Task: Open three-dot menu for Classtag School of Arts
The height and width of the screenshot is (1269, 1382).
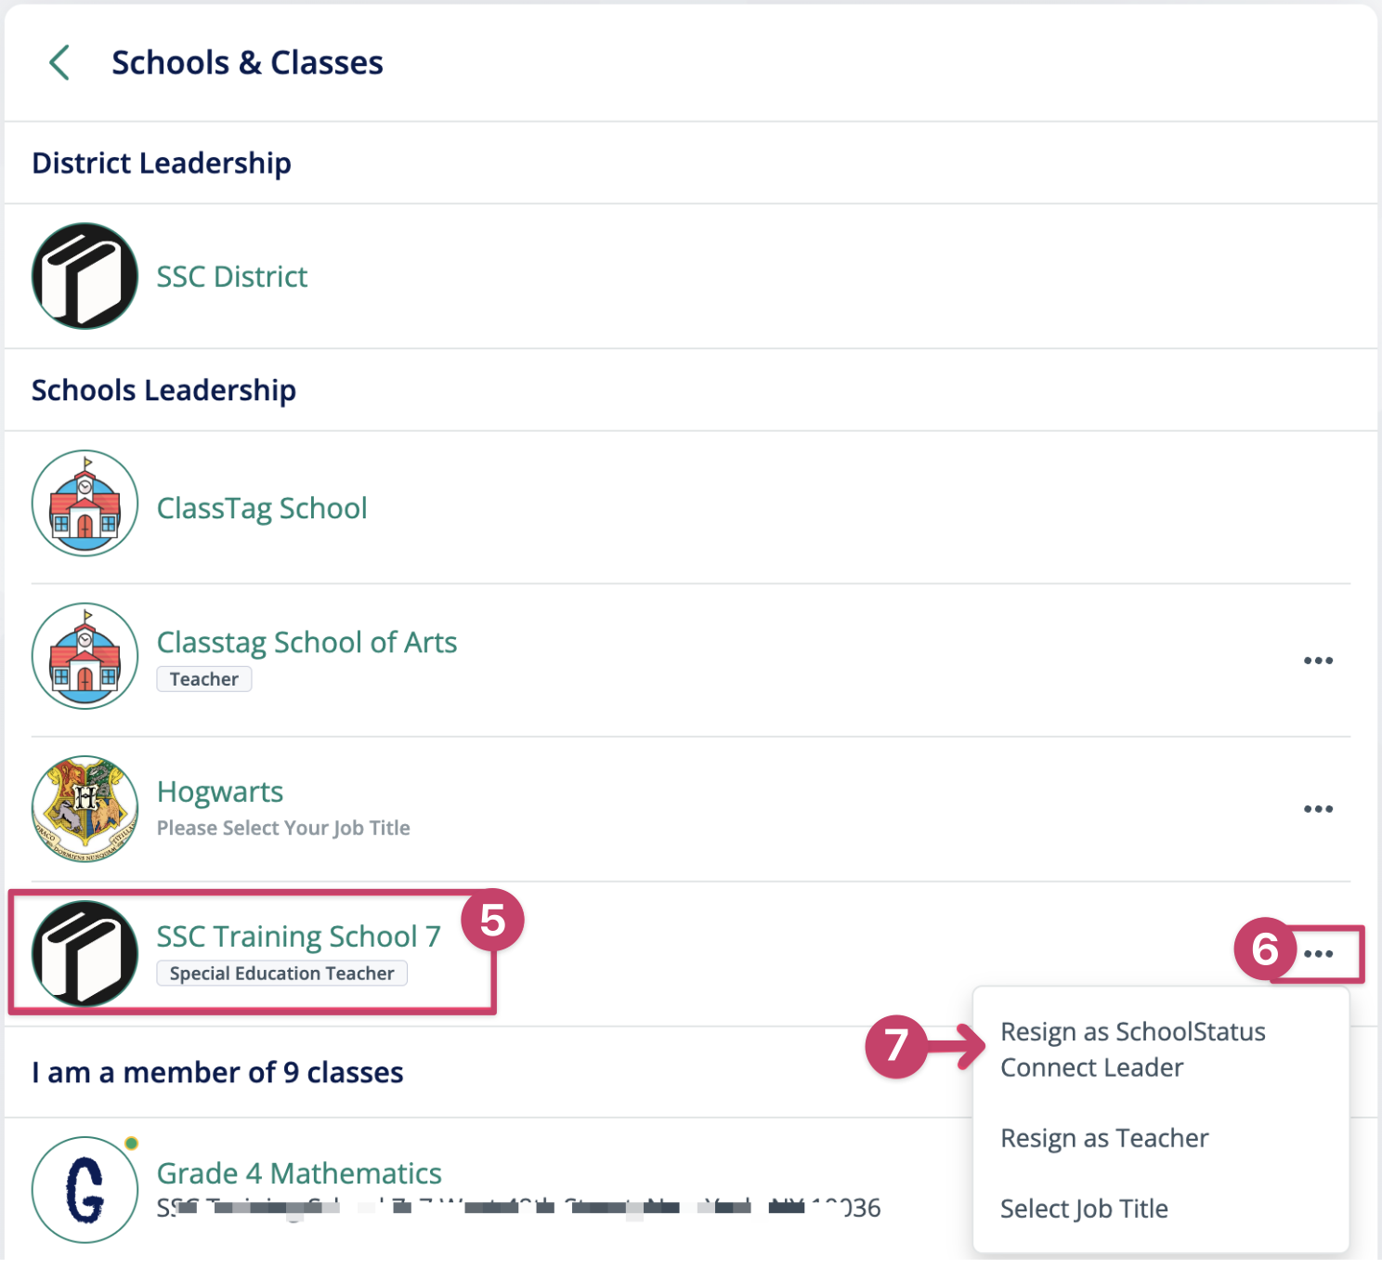Action: (x=1318, y=661)
